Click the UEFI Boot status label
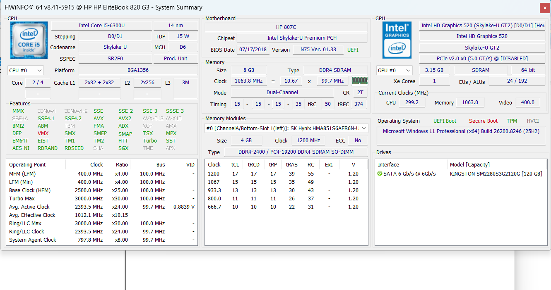 coord(445,121)
